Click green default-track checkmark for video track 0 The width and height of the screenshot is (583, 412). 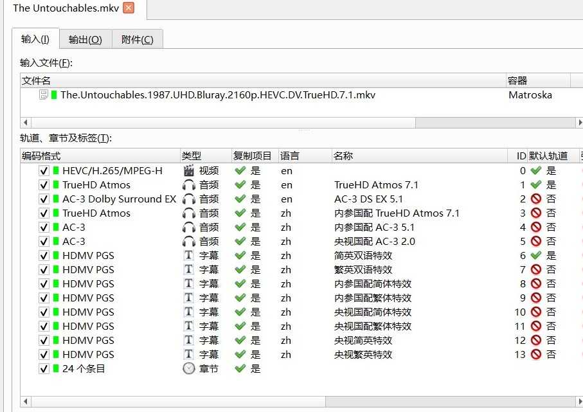click(x=536, y=171)
